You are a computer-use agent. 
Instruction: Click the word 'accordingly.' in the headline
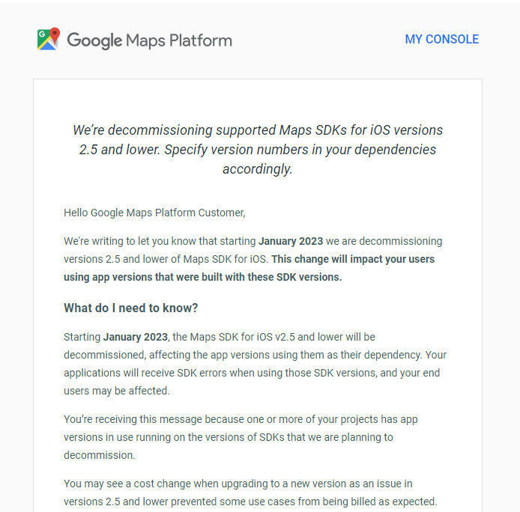257,169
